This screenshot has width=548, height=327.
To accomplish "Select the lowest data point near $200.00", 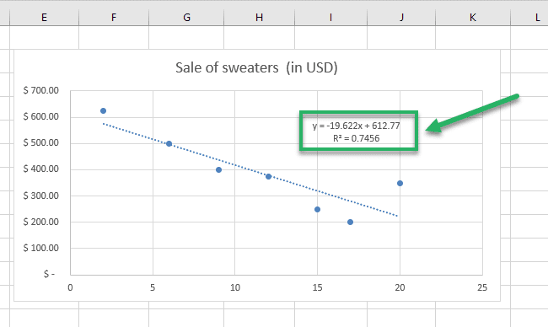I will (350, 222).
